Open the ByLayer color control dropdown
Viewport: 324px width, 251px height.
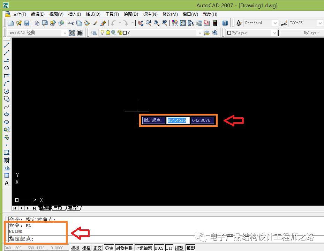pos(274,33)
